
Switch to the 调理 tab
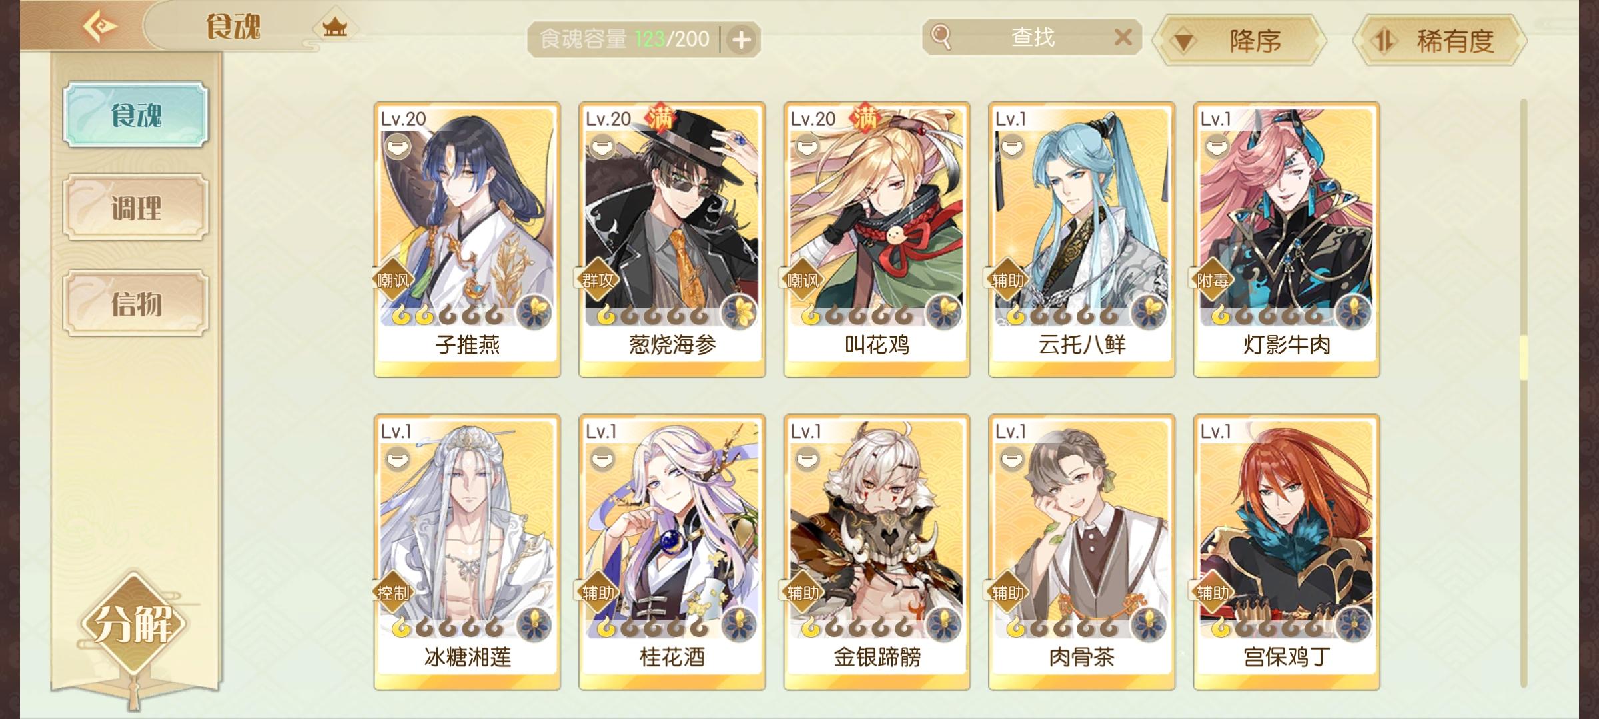(x=136, y=208)
